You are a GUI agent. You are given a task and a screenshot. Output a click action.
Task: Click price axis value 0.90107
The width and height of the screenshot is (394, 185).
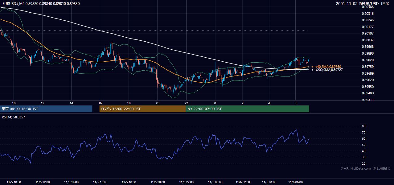367,34
